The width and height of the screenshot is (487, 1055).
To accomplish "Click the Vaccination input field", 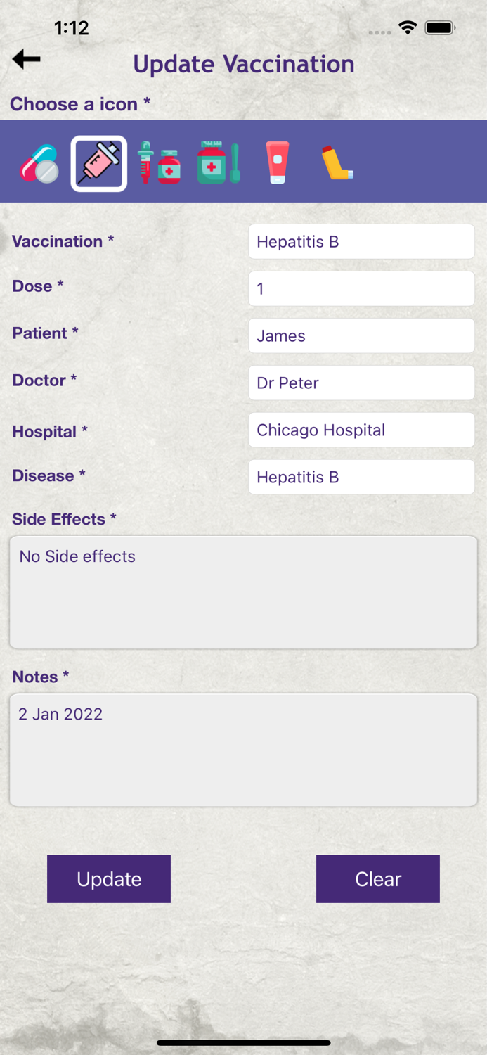I will point(361,241).
